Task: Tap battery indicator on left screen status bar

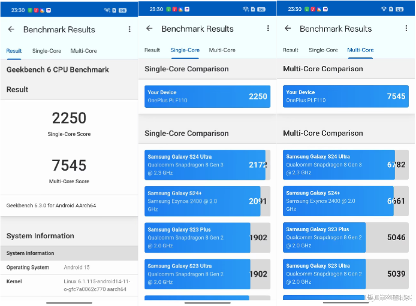Action: (122, 10)
